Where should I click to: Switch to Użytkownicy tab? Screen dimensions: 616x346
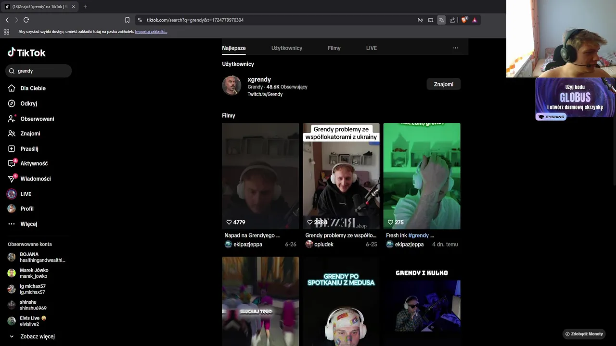coord(287,48)
